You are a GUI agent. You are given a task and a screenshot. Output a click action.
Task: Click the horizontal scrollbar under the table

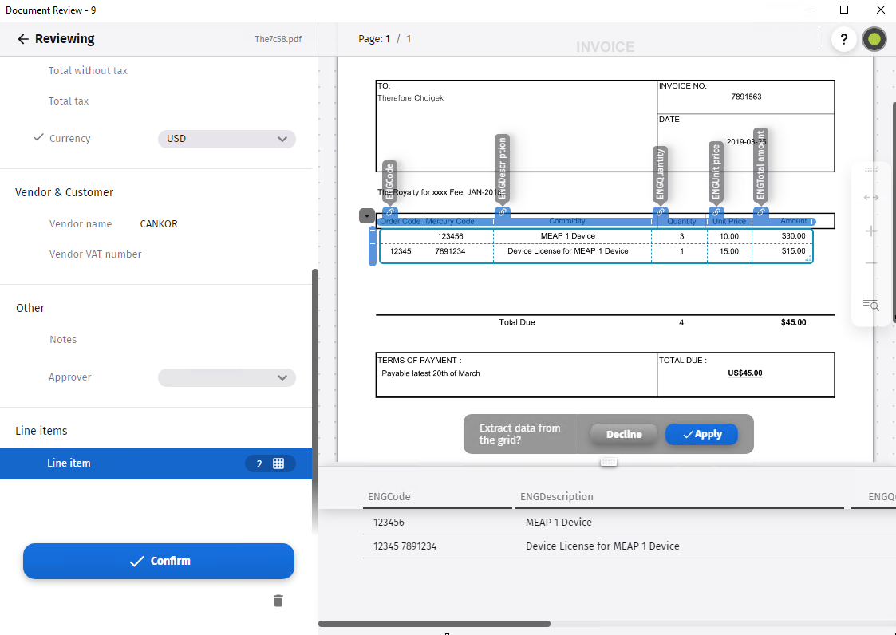tap(434, 624)
